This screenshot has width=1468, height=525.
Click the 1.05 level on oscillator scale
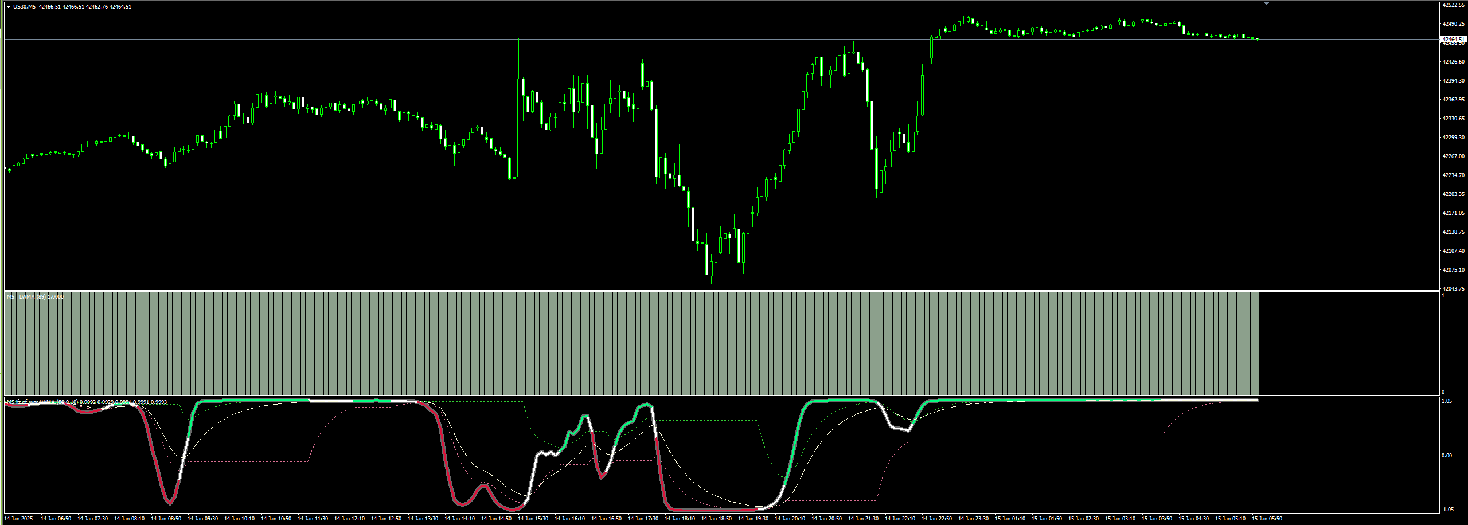1447,401
